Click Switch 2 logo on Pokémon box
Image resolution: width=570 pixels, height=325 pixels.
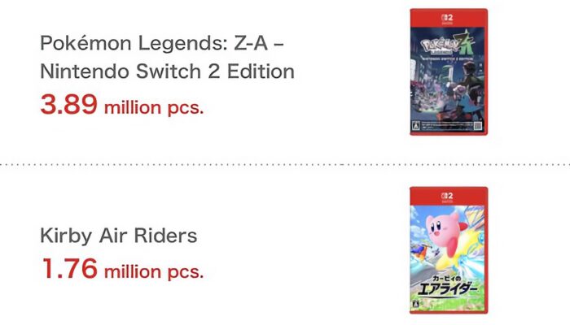[x=448, y=18]
